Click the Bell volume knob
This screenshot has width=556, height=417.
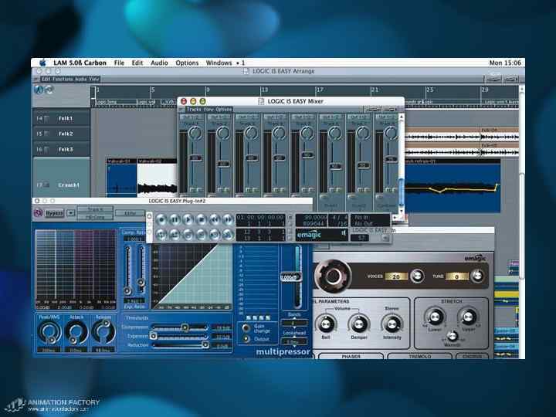[x=326, y=324]
